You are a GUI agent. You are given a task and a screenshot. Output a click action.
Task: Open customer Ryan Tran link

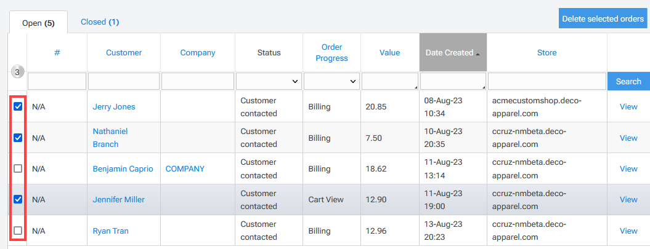111,231
